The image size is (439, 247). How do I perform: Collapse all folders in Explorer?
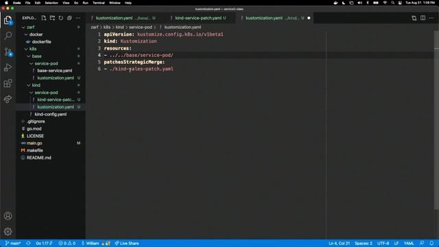tap(69, 18)
